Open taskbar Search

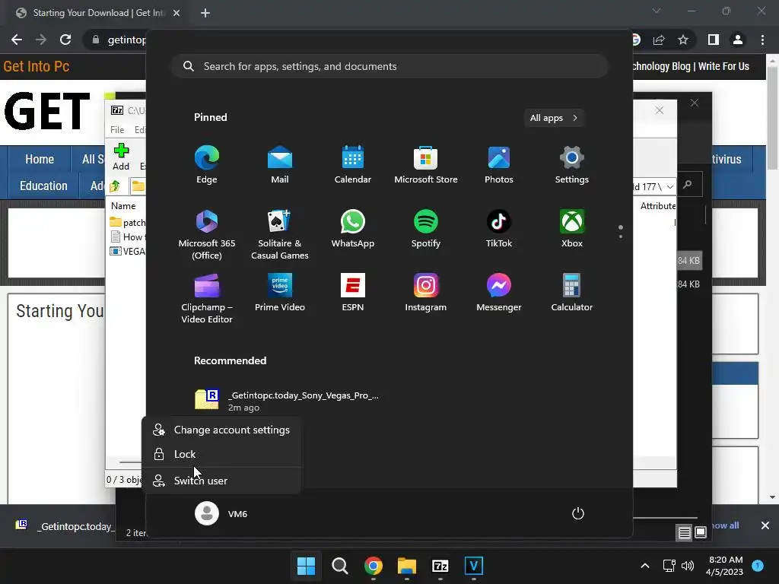pos(340,566)
